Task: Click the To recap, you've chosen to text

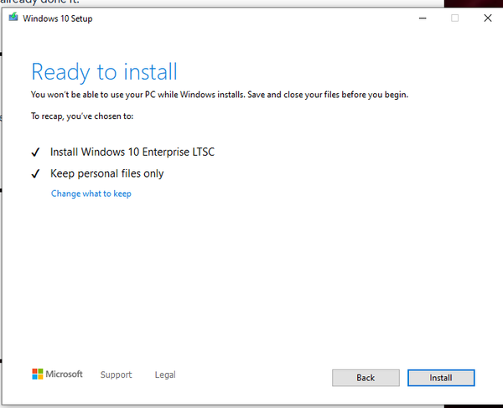Action: click(x=82, y=116)
